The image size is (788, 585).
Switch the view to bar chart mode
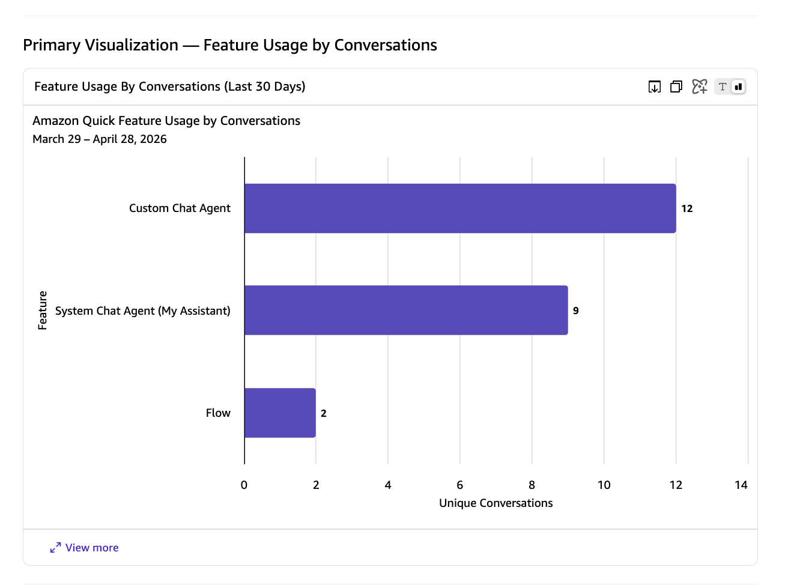738,86
